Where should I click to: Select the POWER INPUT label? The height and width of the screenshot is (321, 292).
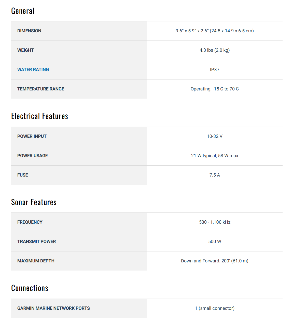click(x=32, y=136)
